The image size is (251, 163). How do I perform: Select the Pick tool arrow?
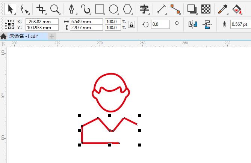pyautogui.click(x=10, y=9)
